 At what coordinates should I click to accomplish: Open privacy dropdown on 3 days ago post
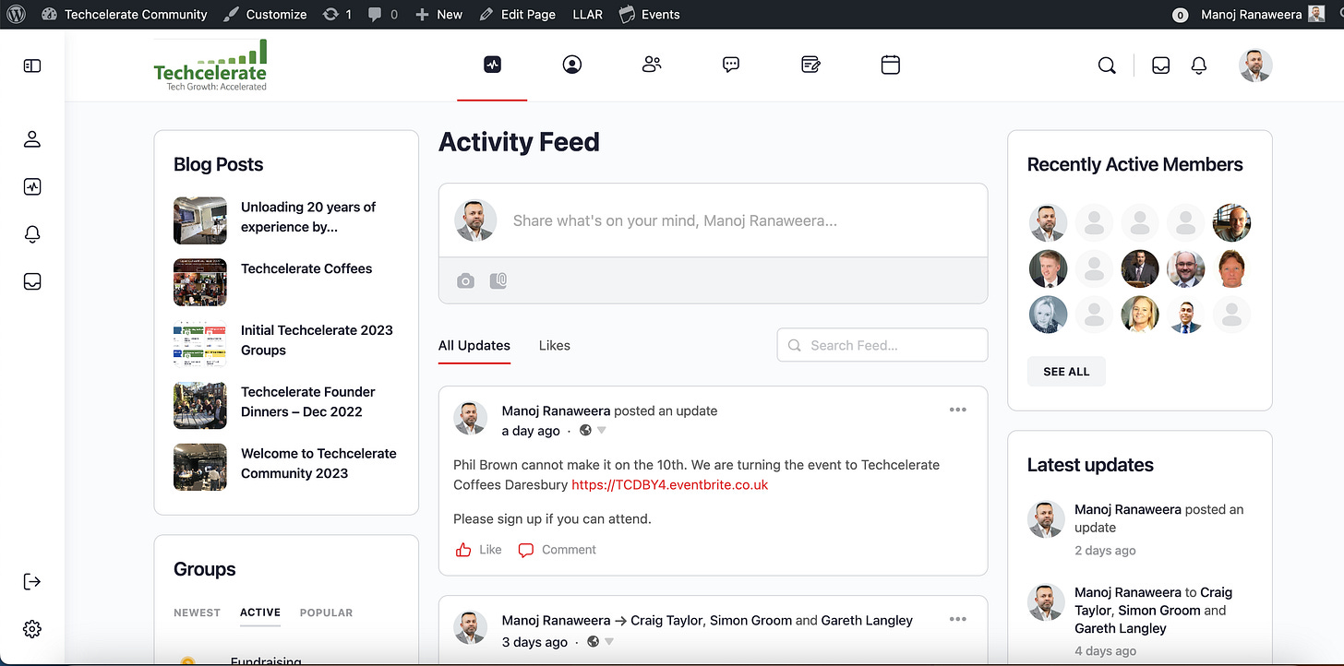click(x=601, y=642)
